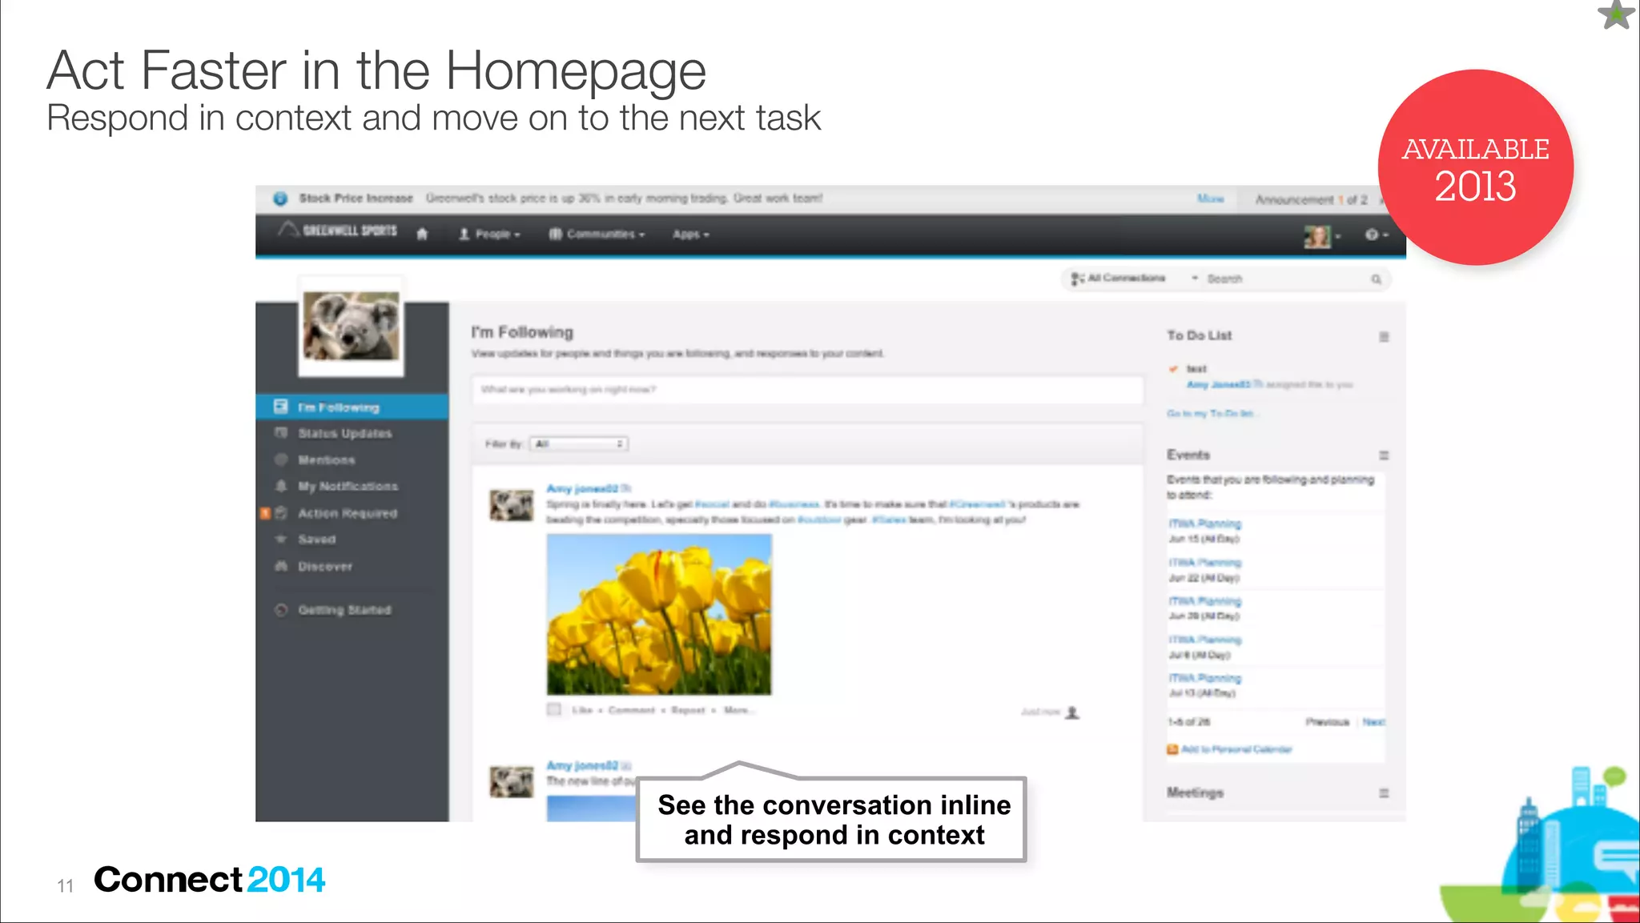Open the ITWA Planning event on Jul 6
The image size is (1640, 923).
[x=1205, y=640]
